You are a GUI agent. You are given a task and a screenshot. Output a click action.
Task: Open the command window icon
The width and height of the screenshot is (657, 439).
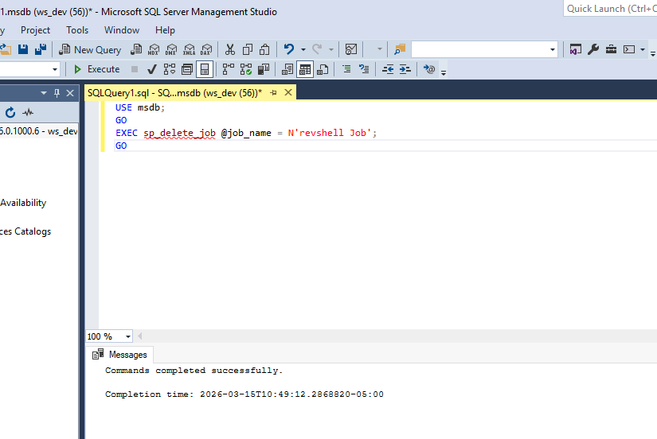[629, 49]
